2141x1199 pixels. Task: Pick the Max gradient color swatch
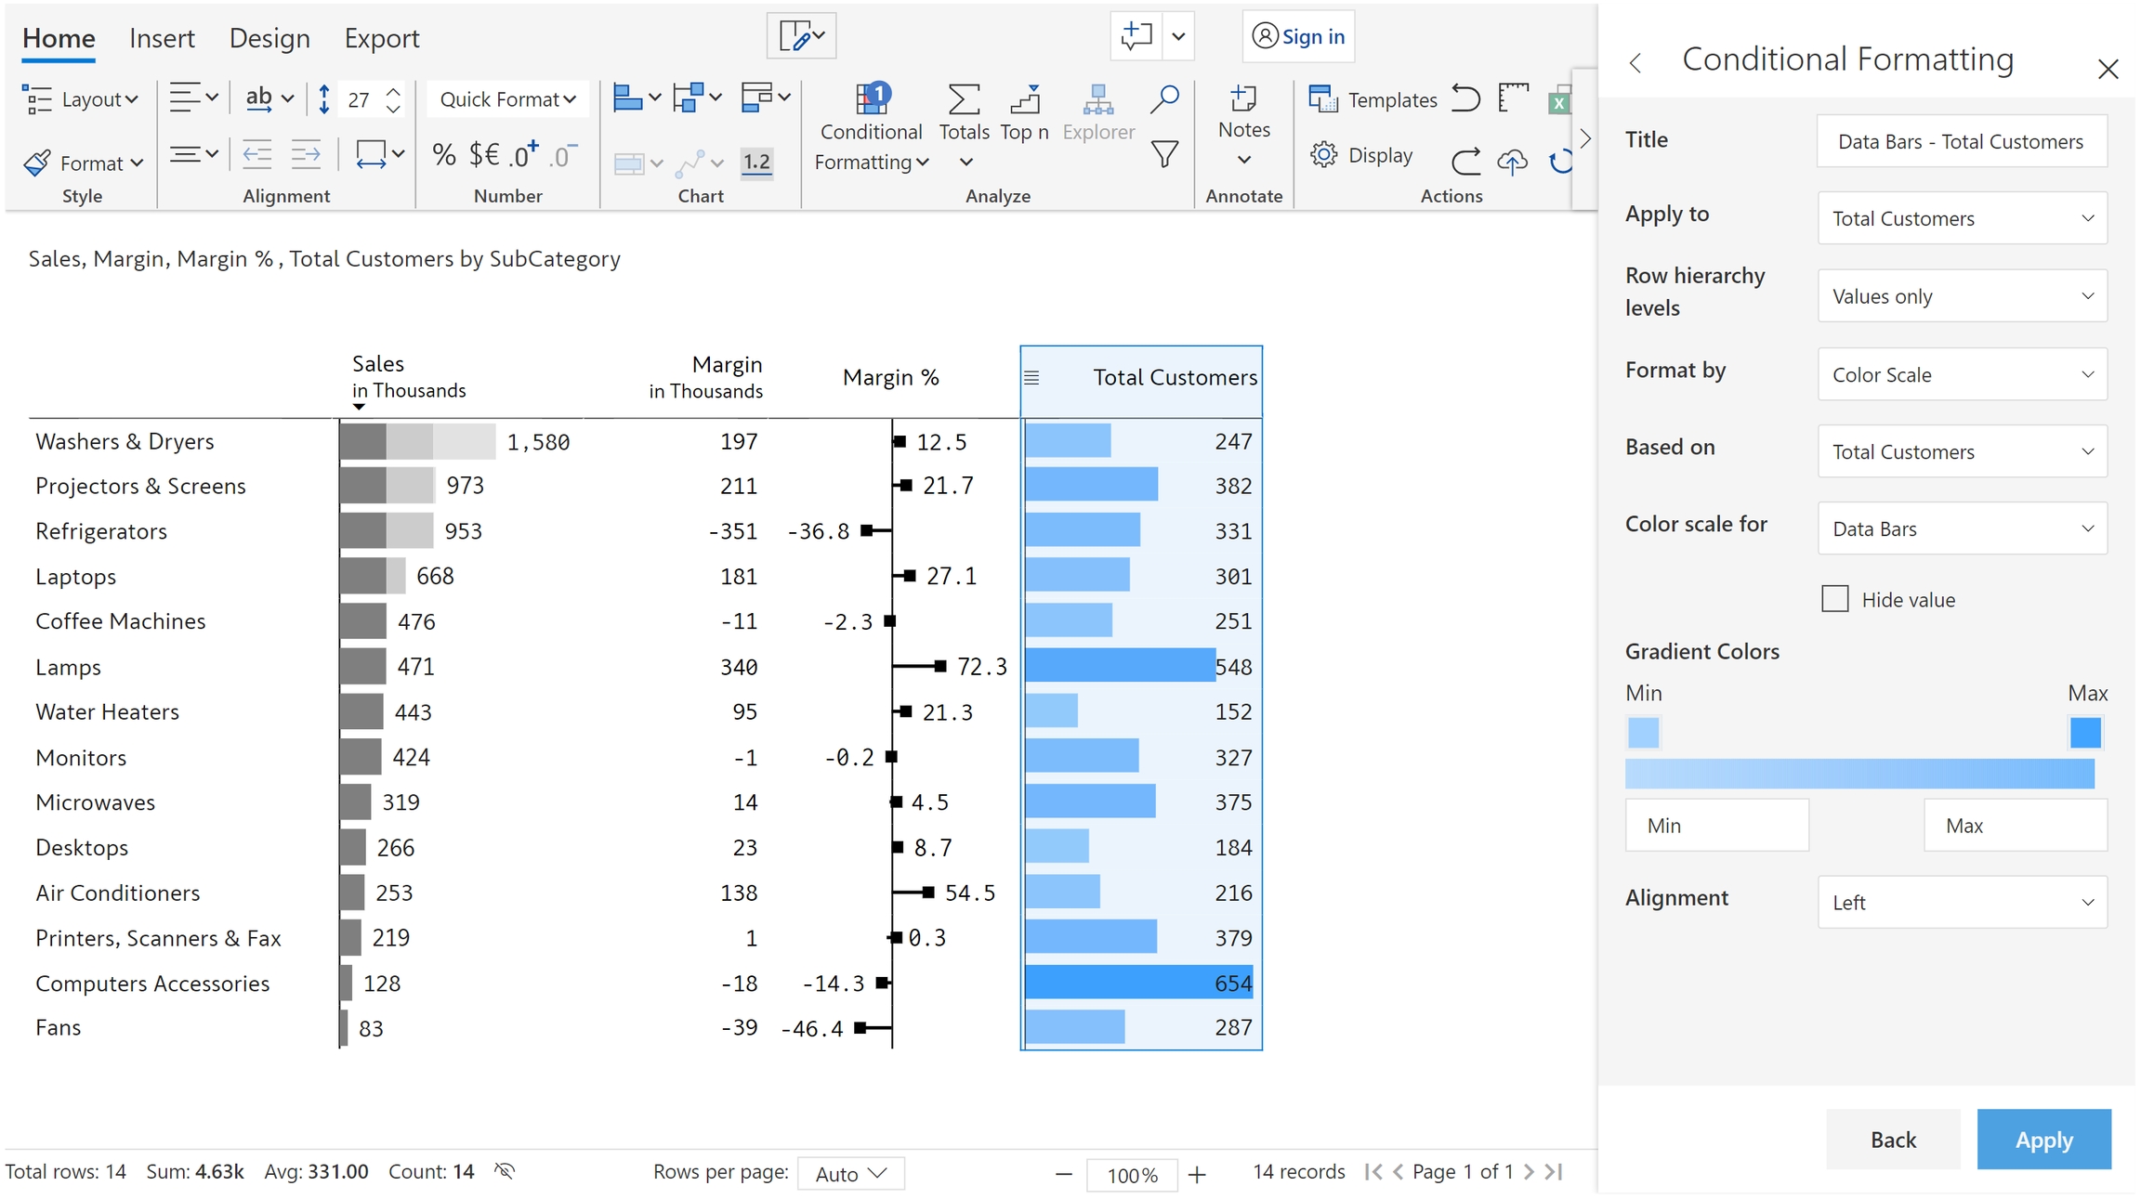[2085, 733]
